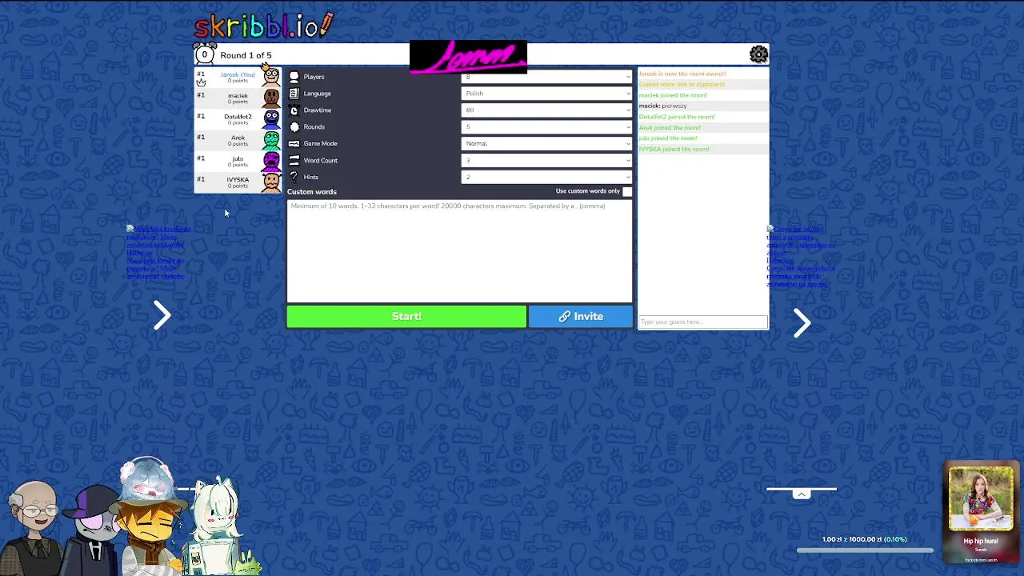Click the skribbl.io logo
Screen dimensions: 1024x576
pyautogui.click(x=264, y=25)
